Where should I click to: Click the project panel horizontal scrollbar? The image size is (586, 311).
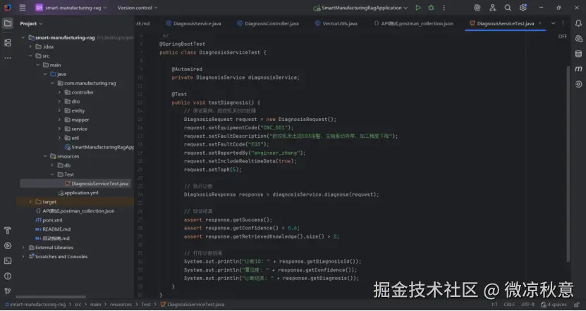click(x=51, y=297)
